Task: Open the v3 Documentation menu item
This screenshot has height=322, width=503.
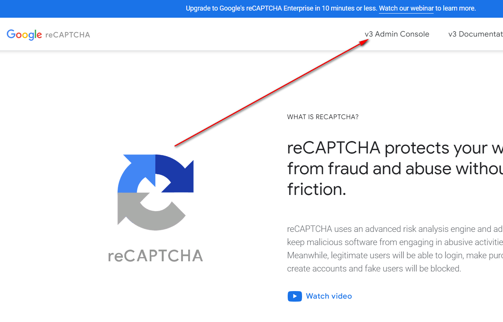Action: pyautogui.click(x=475, y=34)
